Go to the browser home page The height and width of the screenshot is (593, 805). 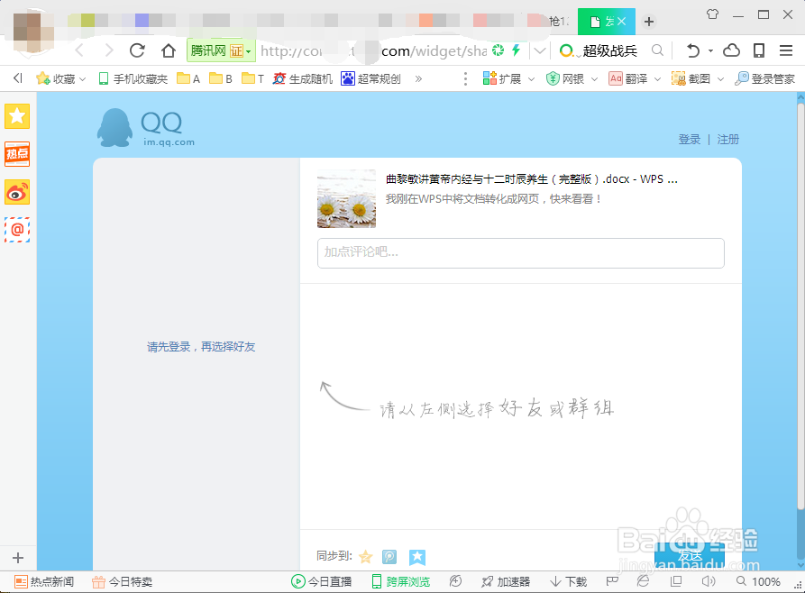[x=169, y=50]
